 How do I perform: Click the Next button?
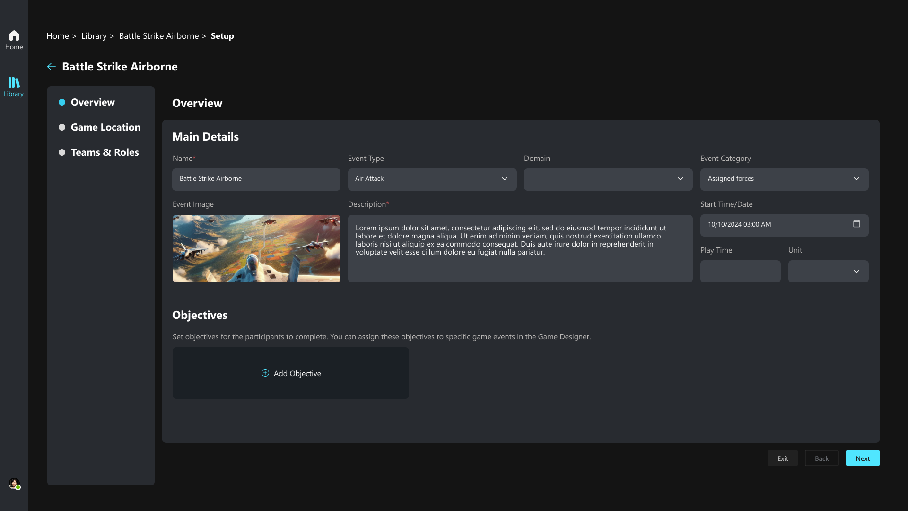pos(862,458)
